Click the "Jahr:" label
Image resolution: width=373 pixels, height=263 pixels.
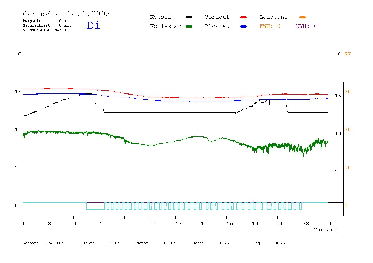tap(88, 243)
